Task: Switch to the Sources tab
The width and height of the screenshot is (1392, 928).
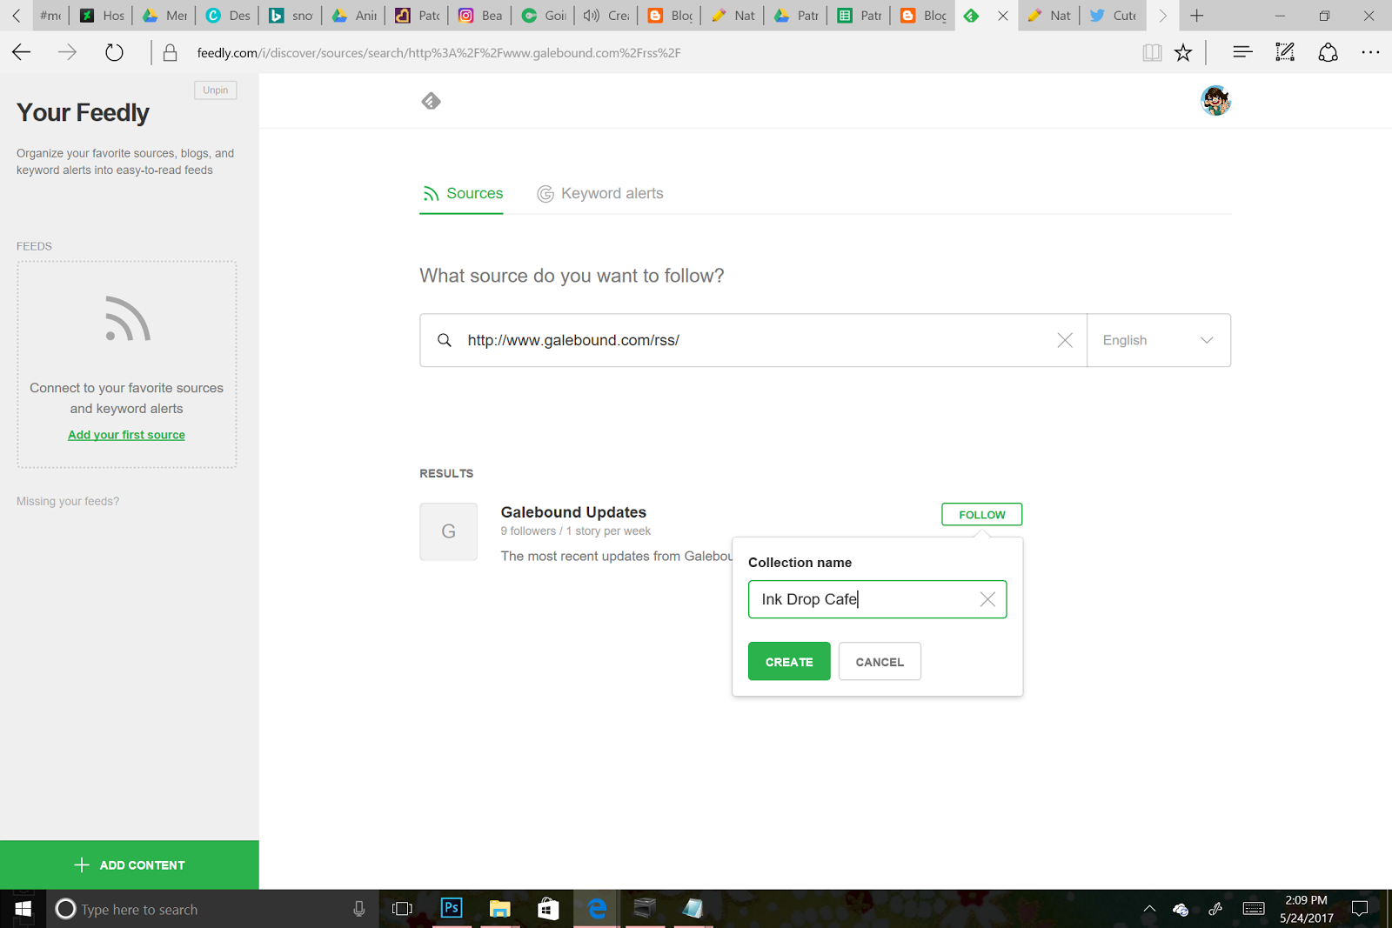Action: point(462,193)
